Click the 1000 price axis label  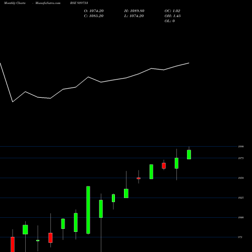[x=241, y=218]
